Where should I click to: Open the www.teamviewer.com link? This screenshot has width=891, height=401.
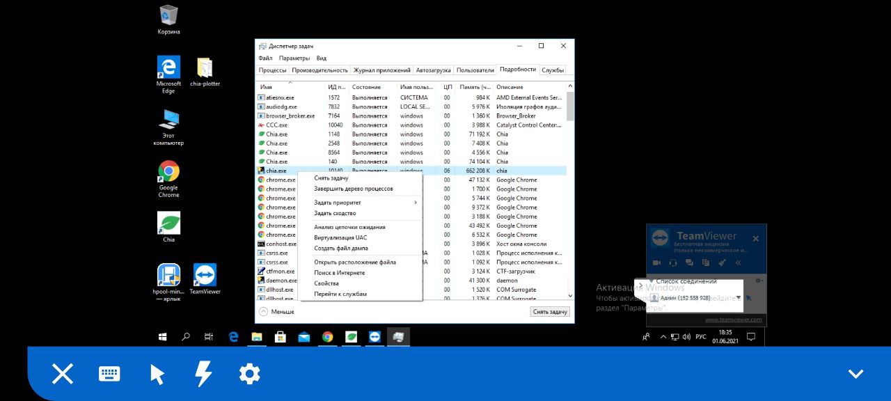coord(734,320)
